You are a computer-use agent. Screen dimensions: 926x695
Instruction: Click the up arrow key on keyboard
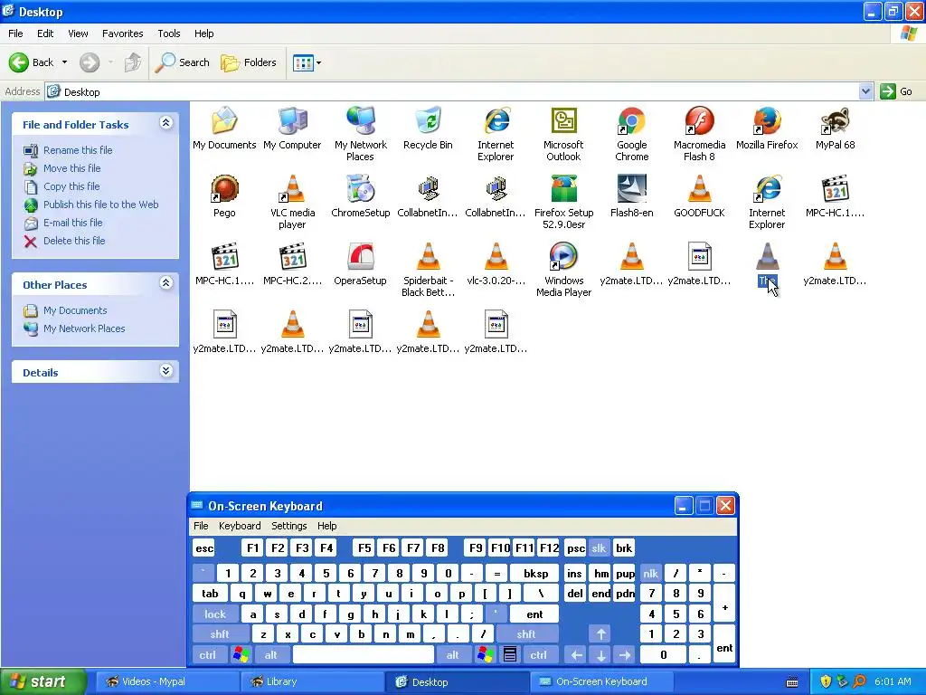[600, 634]
